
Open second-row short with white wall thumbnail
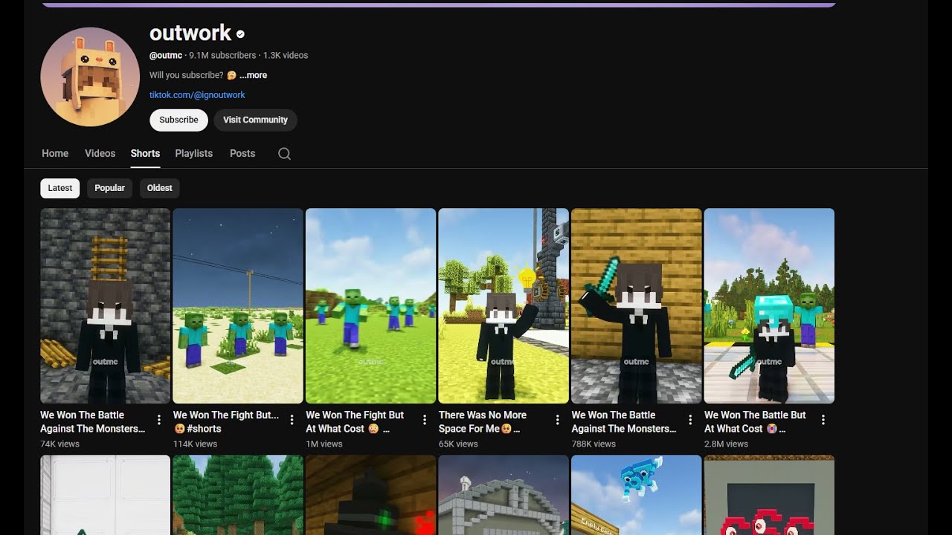(106, 495)
